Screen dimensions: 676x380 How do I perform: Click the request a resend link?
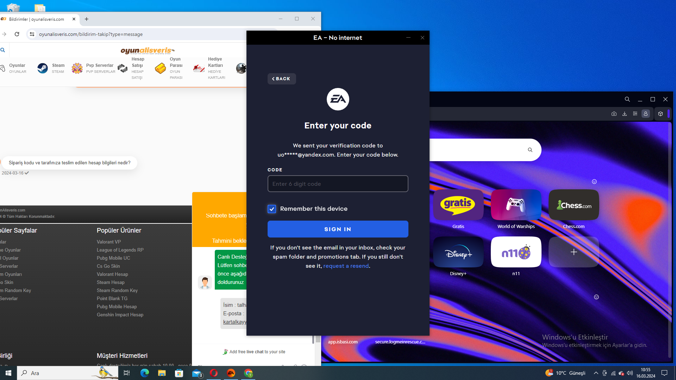(346, 266)
